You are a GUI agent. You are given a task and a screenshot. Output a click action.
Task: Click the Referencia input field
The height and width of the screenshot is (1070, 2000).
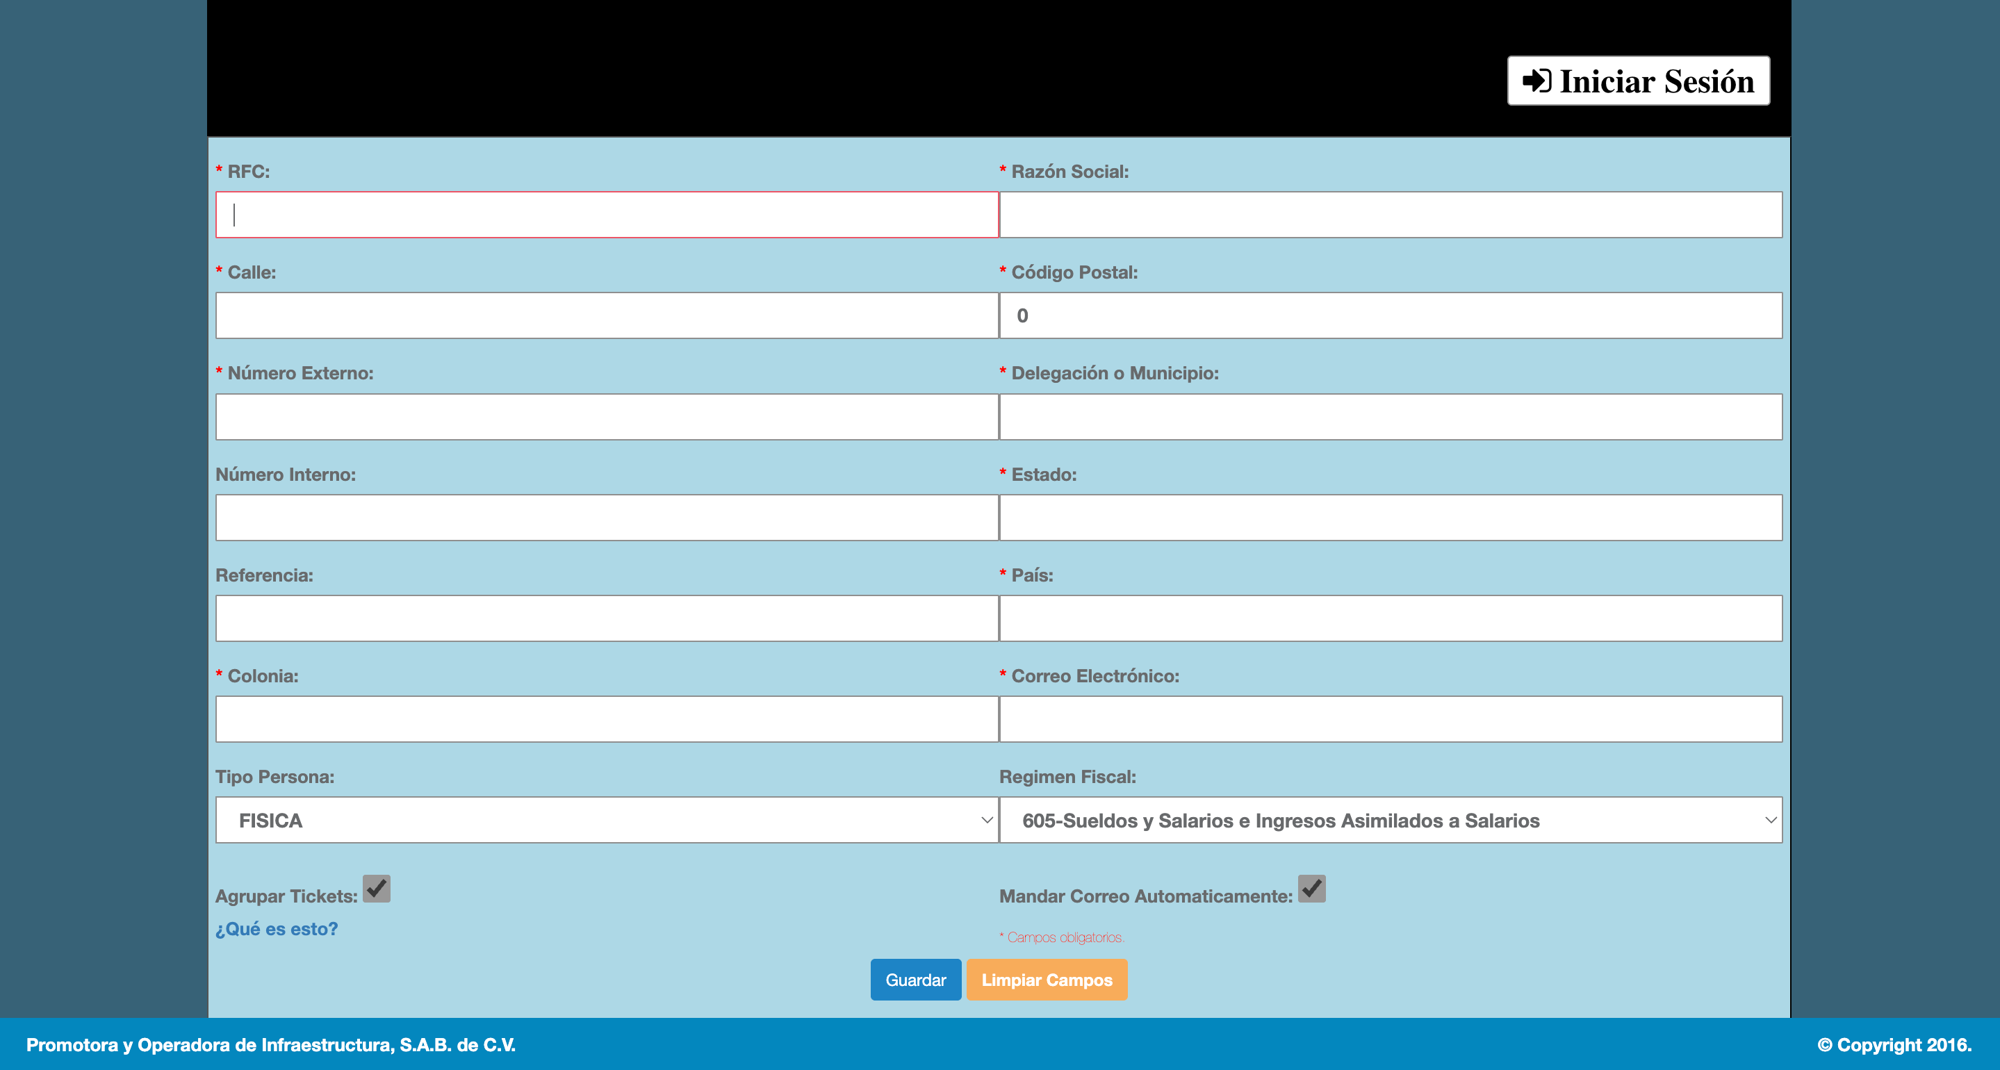607,619
